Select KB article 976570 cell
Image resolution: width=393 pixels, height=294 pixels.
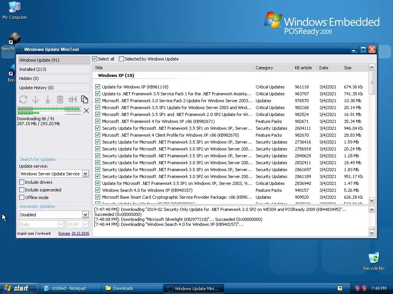[x=302, y=101]
